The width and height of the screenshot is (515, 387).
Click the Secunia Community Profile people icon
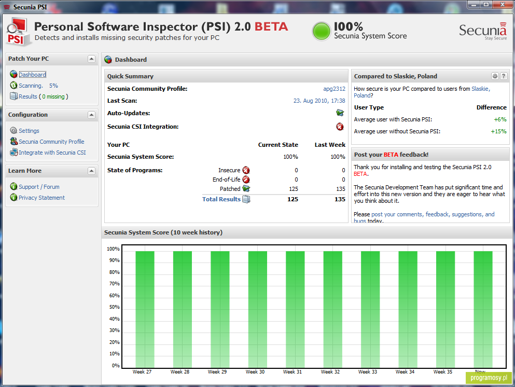[x=13, y=142]
